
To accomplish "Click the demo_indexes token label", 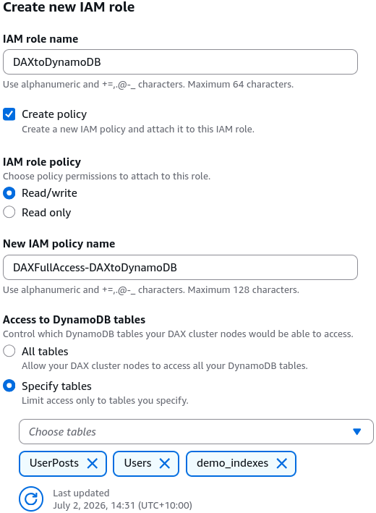I will tap(232, 463).
